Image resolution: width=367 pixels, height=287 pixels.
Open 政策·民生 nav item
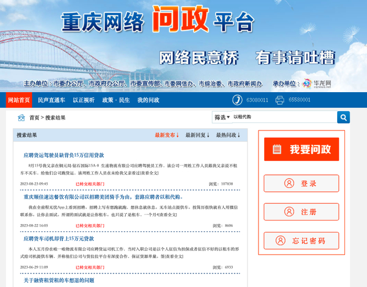tap(116, 100)
